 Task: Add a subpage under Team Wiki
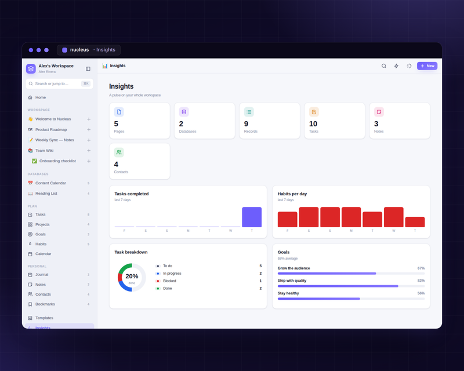coord(89,151)
